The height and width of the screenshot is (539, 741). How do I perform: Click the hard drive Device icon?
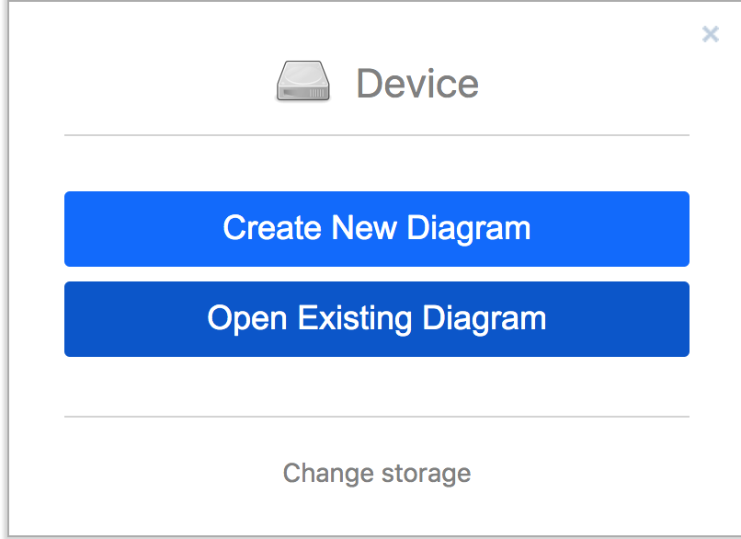302,81
